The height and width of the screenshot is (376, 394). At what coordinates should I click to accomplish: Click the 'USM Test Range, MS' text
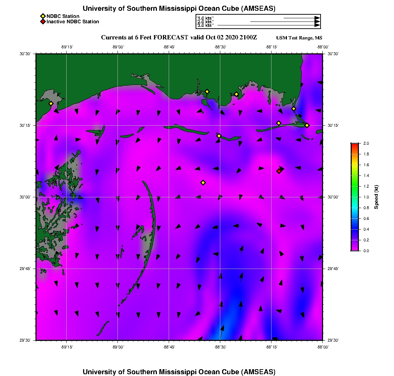point(299,38)
